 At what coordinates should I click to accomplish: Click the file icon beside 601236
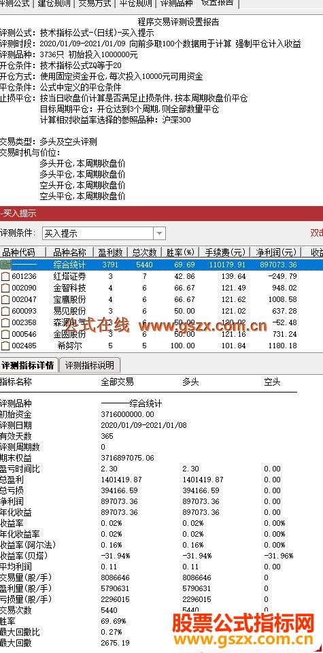click(x=5, y=277)
